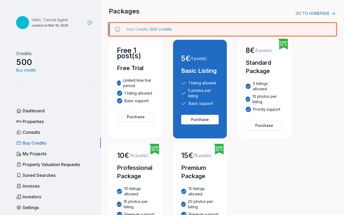This screenshot has width=344, height=215.
Task: Purchase the Basic Listing package
Action: point(200,120)
